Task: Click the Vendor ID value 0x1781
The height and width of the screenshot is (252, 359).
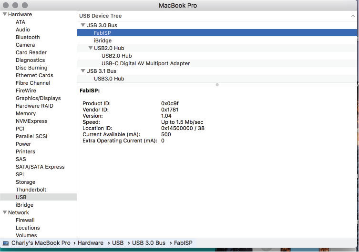Action: [x=169, y=110]
